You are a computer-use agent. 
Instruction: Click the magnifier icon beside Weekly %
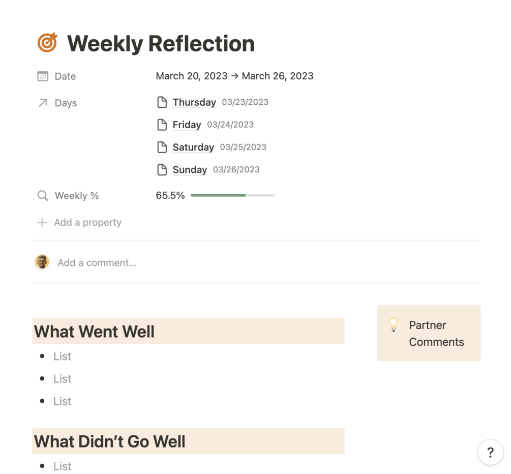click(x=43, y=196)
